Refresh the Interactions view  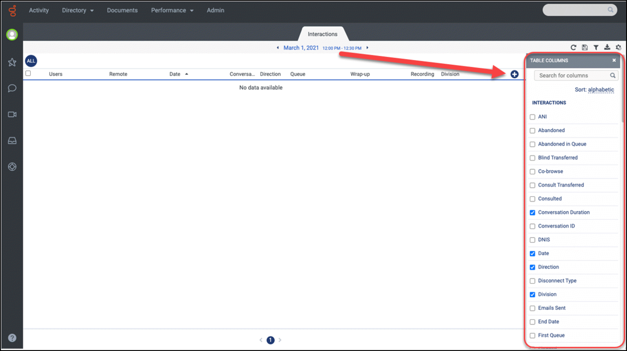pyautogui.click(x=573, y=48)
